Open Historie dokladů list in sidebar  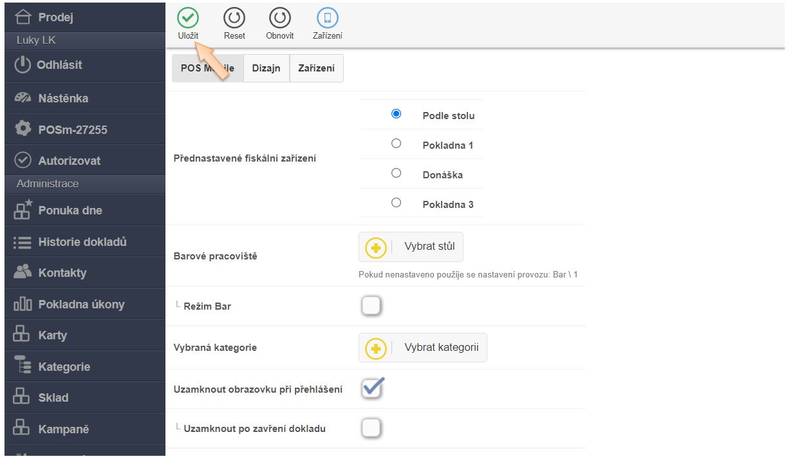(x=82, y=242)
